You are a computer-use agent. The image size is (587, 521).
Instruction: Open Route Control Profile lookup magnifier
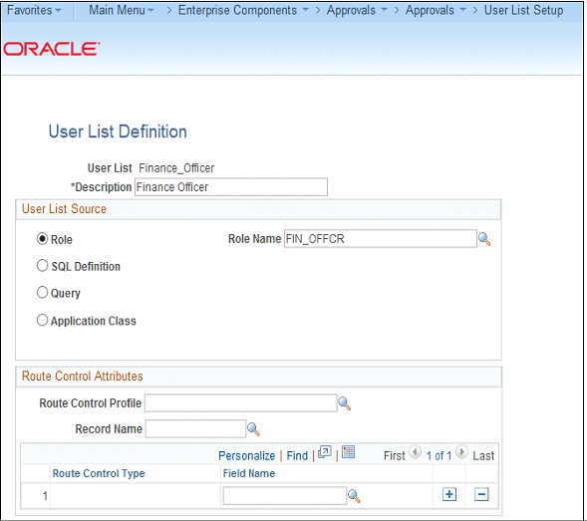tap(345, 403)
